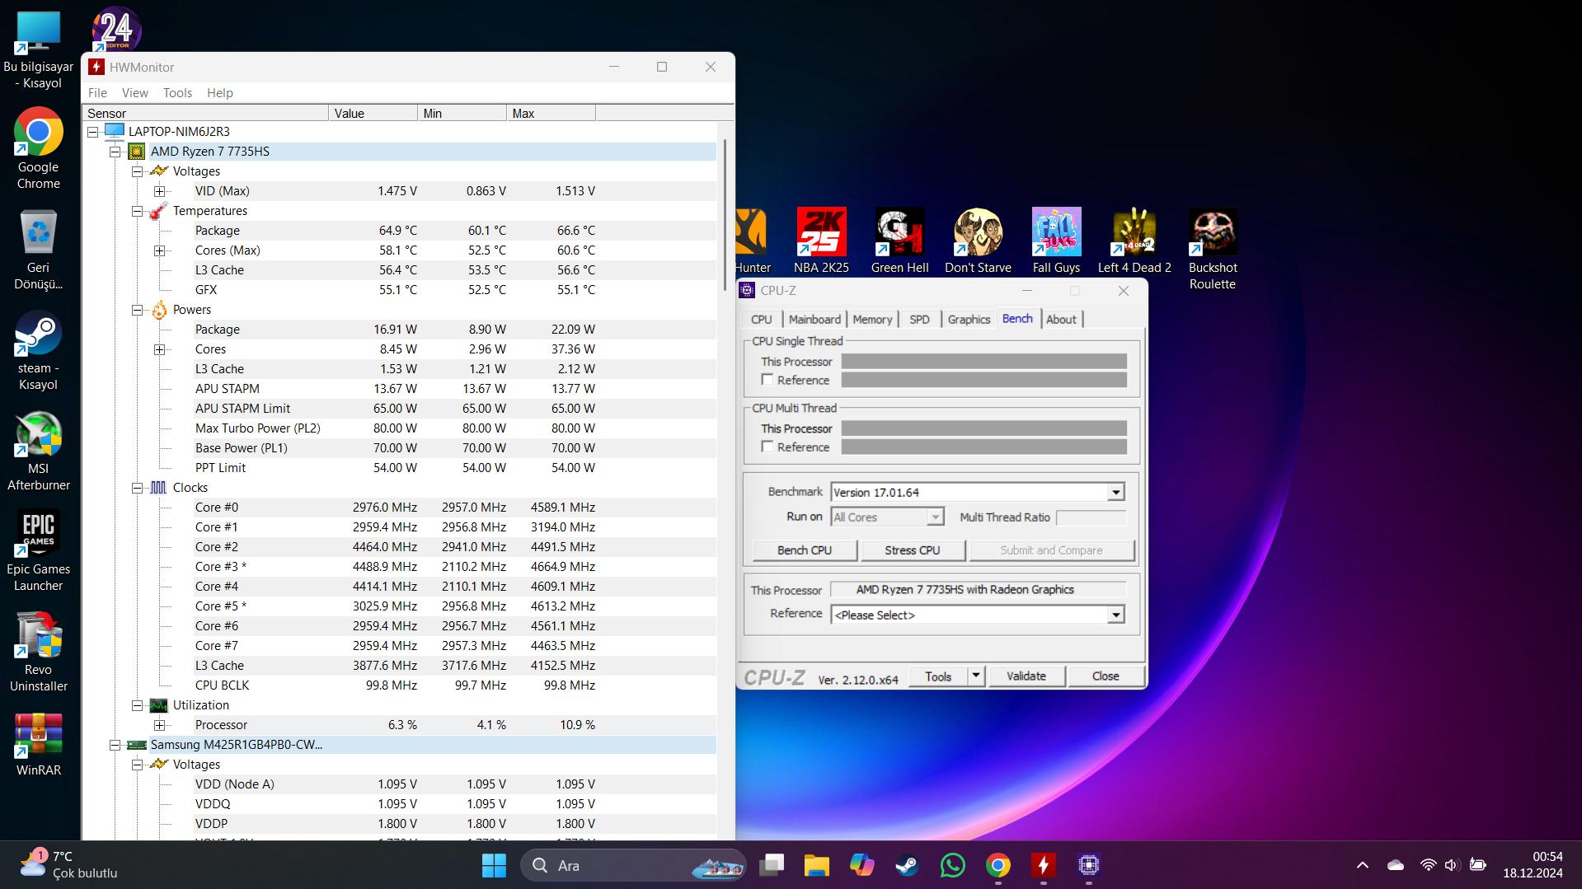Enable Reference checkbox under CPU Single Thread
Screen dimensions: 1582x889
coord(768,380)
